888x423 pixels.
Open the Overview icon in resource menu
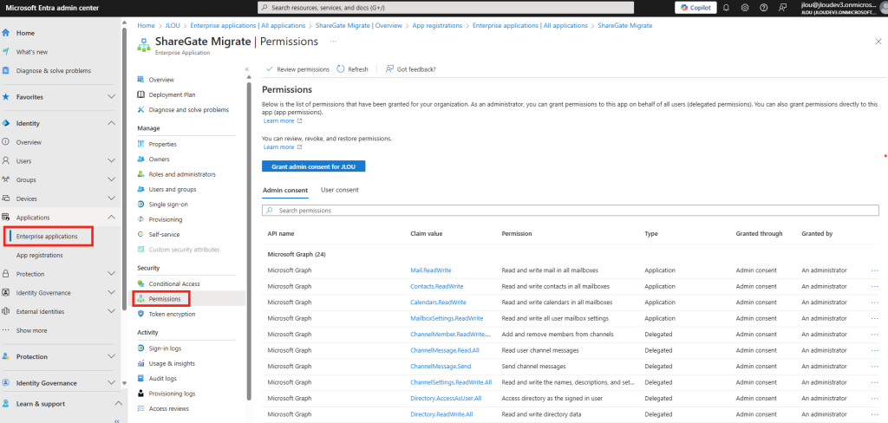pyautogui.click(x=141, y=79)
